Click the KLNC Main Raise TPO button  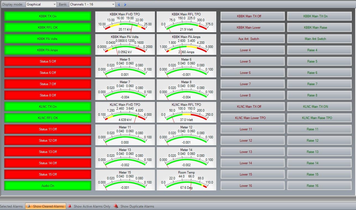319,118
